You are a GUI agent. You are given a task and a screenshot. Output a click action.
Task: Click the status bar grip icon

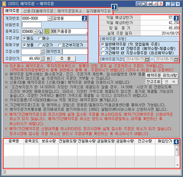click(x=5, y=172)
